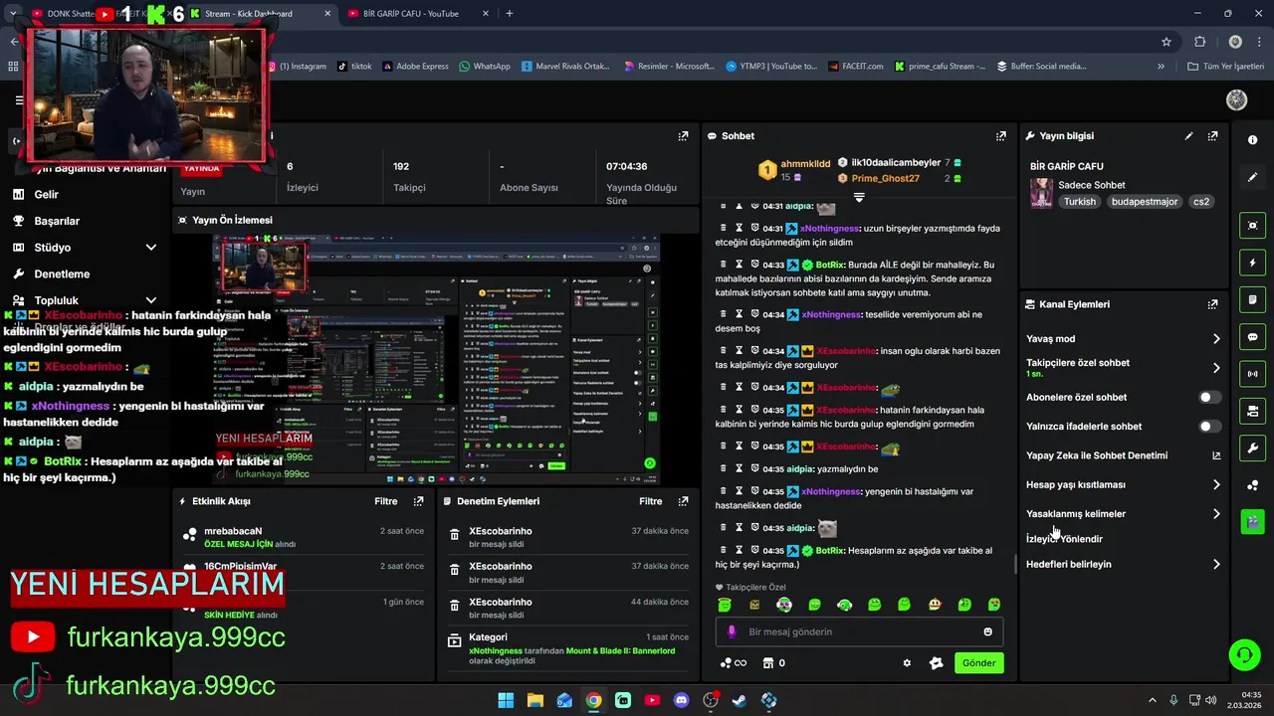
Task: Click the green headset support button
Action: tap(1244, 654)
